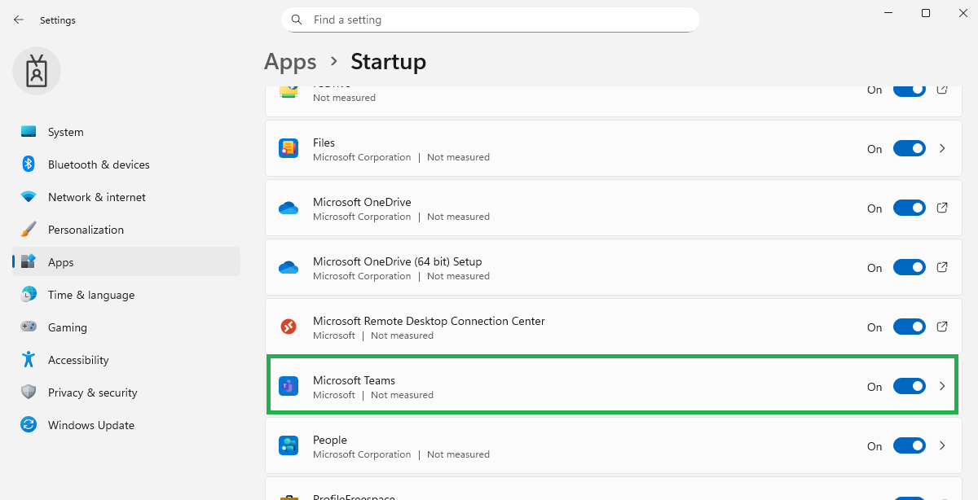Open Privacy & security settings
978x500 pixels.
pyautogui.click(x=92, y=393)
